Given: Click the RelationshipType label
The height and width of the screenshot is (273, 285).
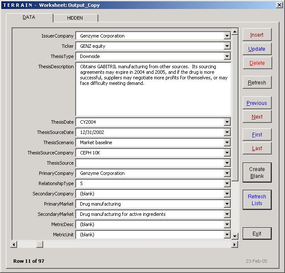Looking at the screenshot, I should [56, 183].
